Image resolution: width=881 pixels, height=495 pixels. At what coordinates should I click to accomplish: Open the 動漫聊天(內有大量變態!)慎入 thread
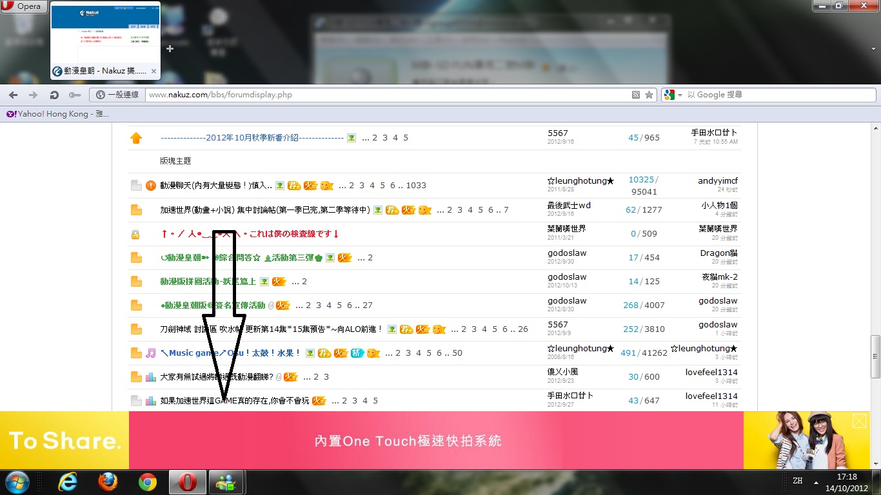click(x=216, y=186)
